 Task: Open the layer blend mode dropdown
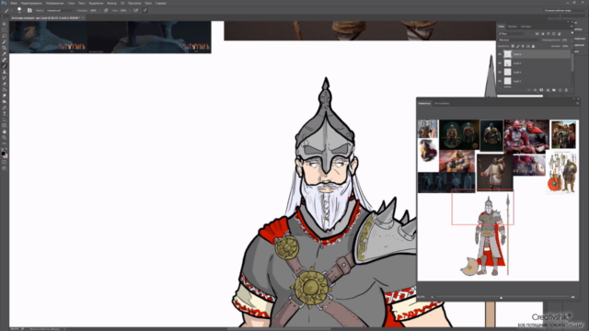pos(519,40)
